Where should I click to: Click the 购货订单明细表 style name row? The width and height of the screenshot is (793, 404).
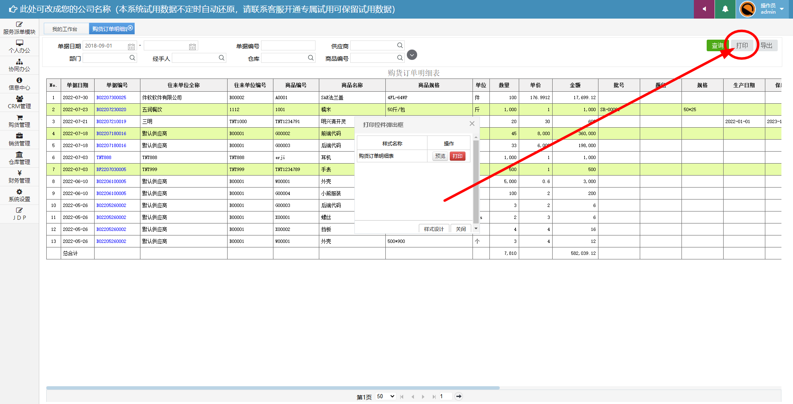pyautogui.click(x=392, y=156)
